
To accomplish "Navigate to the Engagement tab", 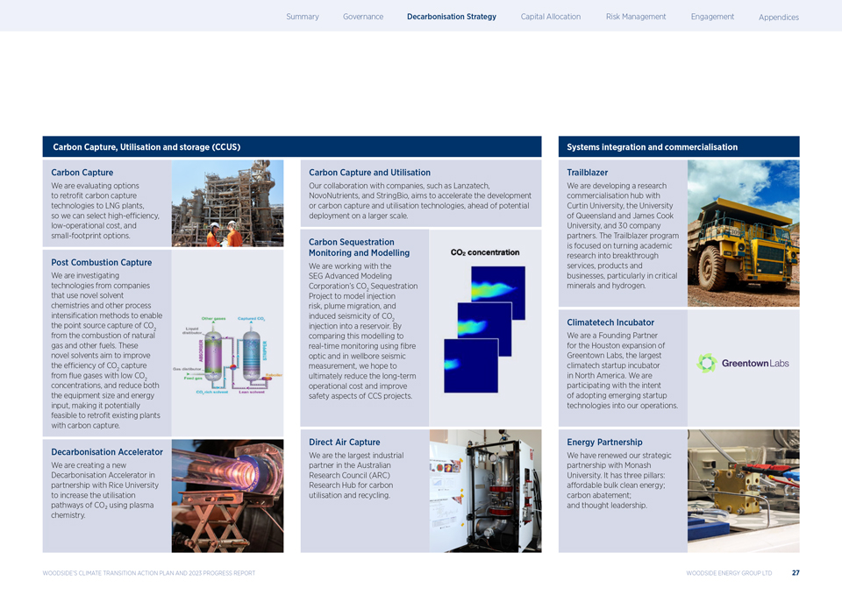I will [711, 17].
